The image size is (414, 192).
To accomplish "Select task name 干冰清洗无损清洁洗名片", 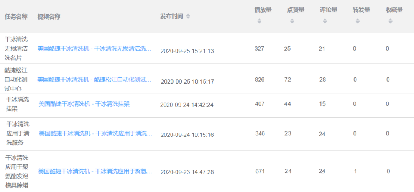I will (x=16, y=49).
